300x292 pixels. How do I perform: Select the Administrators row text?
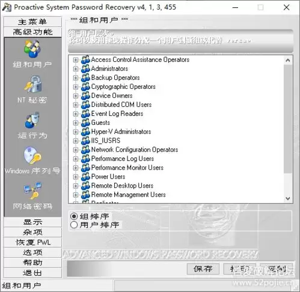(109, 68)
